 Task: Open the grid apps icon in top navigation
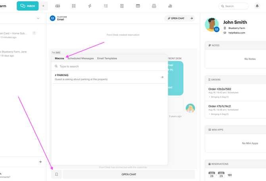pos(73,6)
